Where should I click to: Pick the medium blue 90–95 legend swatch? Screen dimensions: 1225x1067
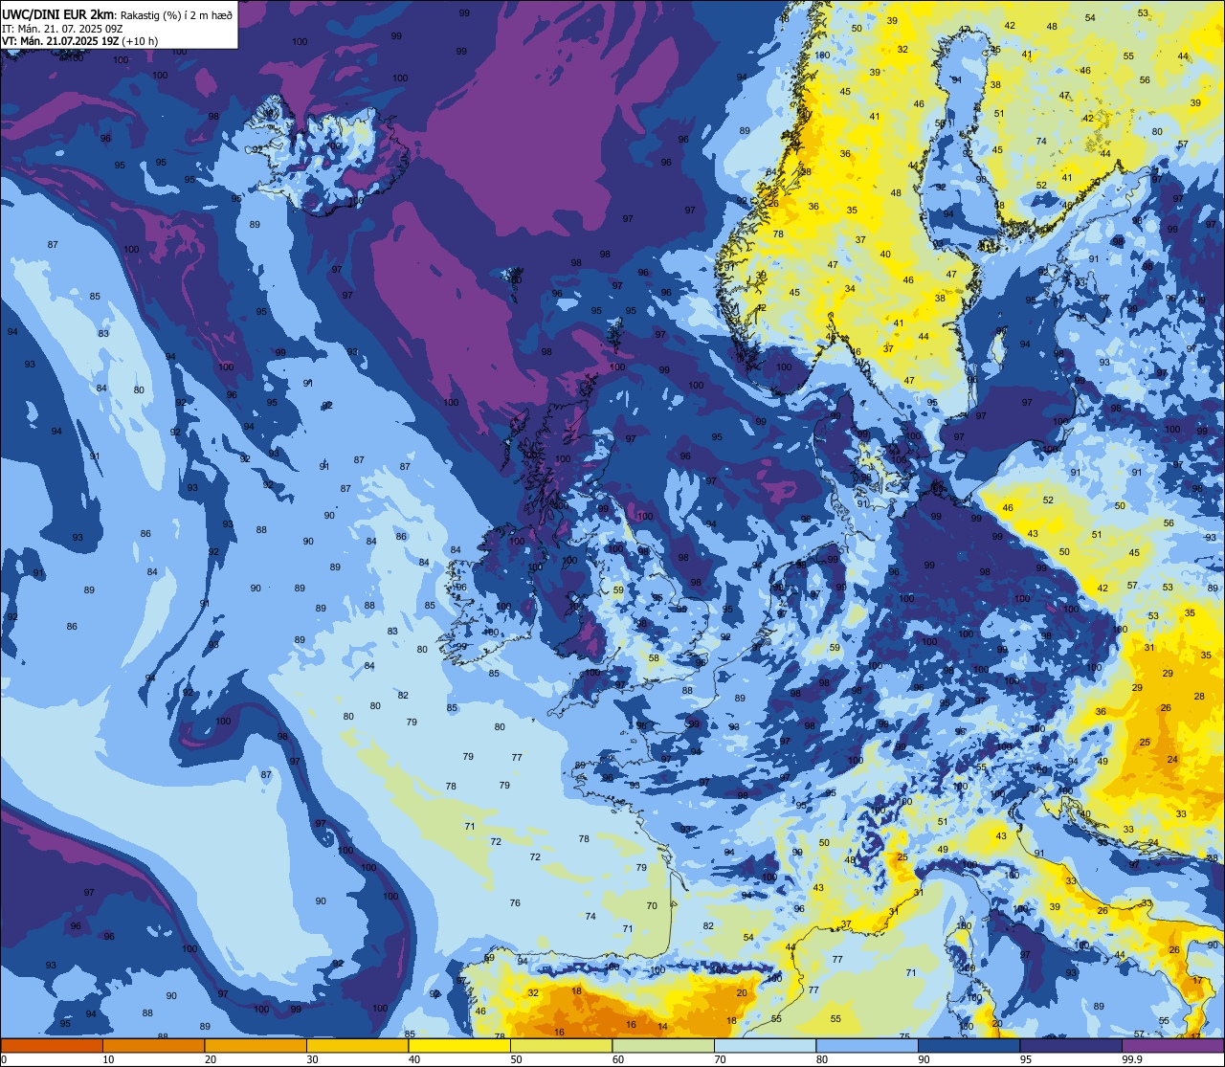coord(969,1046)
